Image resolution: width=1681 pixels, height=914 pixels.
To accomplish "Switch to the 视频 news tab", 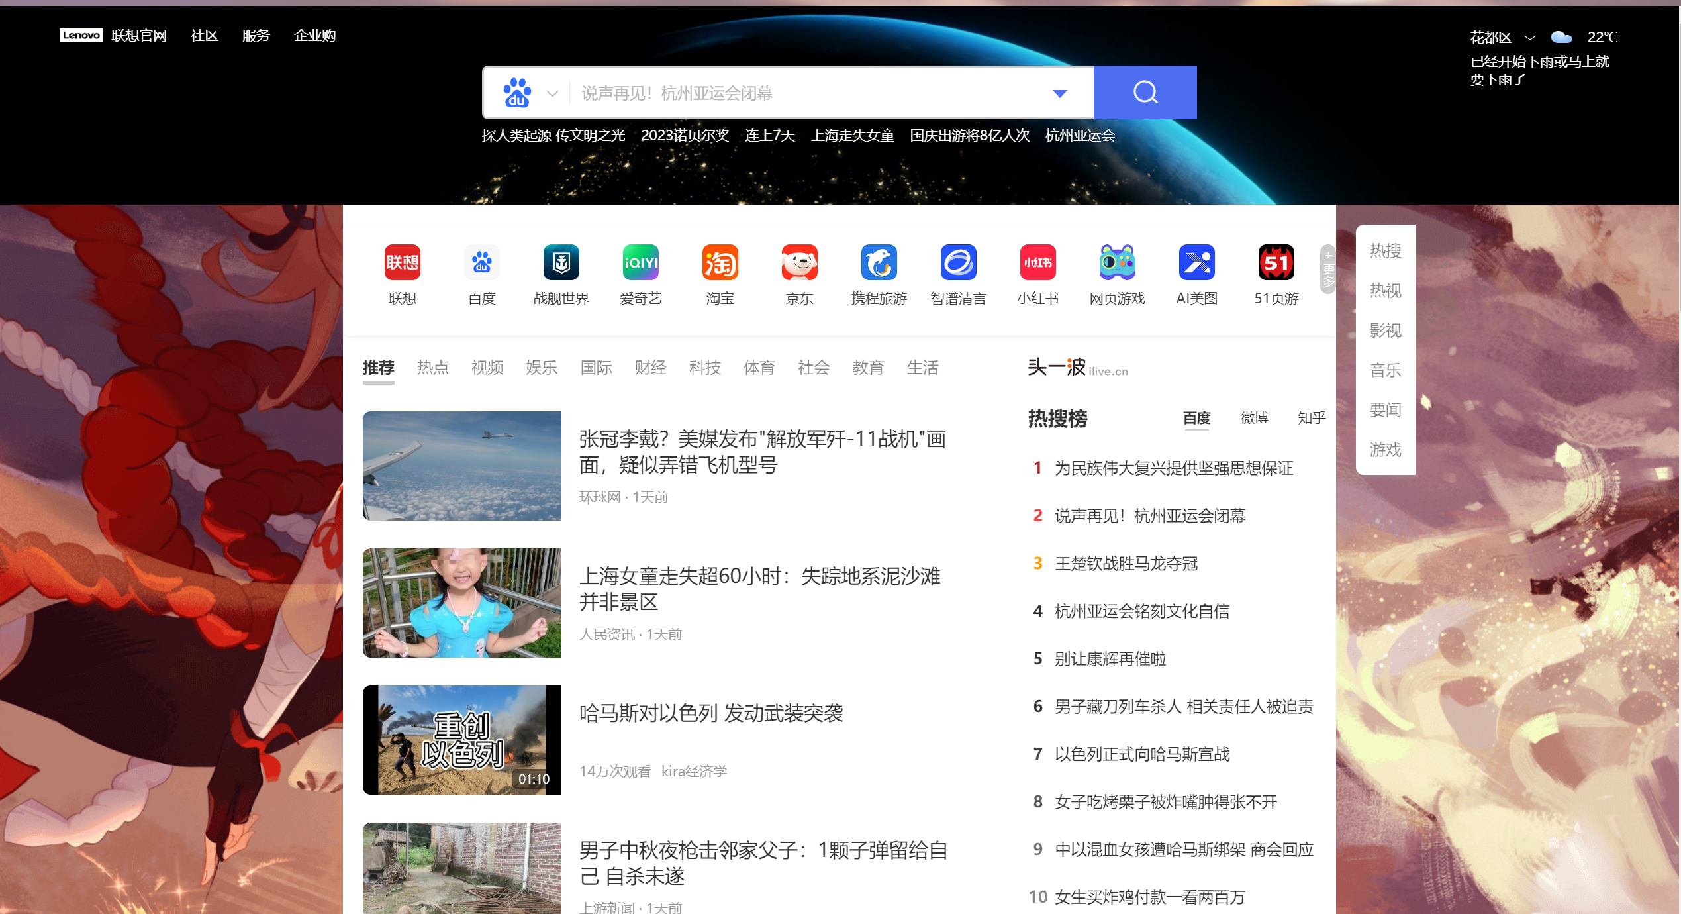I will [487, 368].
